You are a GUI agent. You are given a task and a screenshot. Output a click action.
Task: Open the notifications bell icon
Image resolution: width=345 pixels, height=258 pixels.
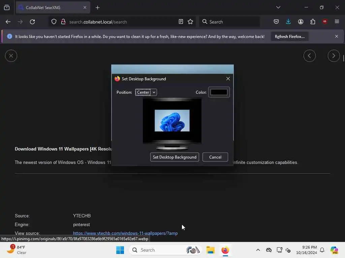pos(322,250)
